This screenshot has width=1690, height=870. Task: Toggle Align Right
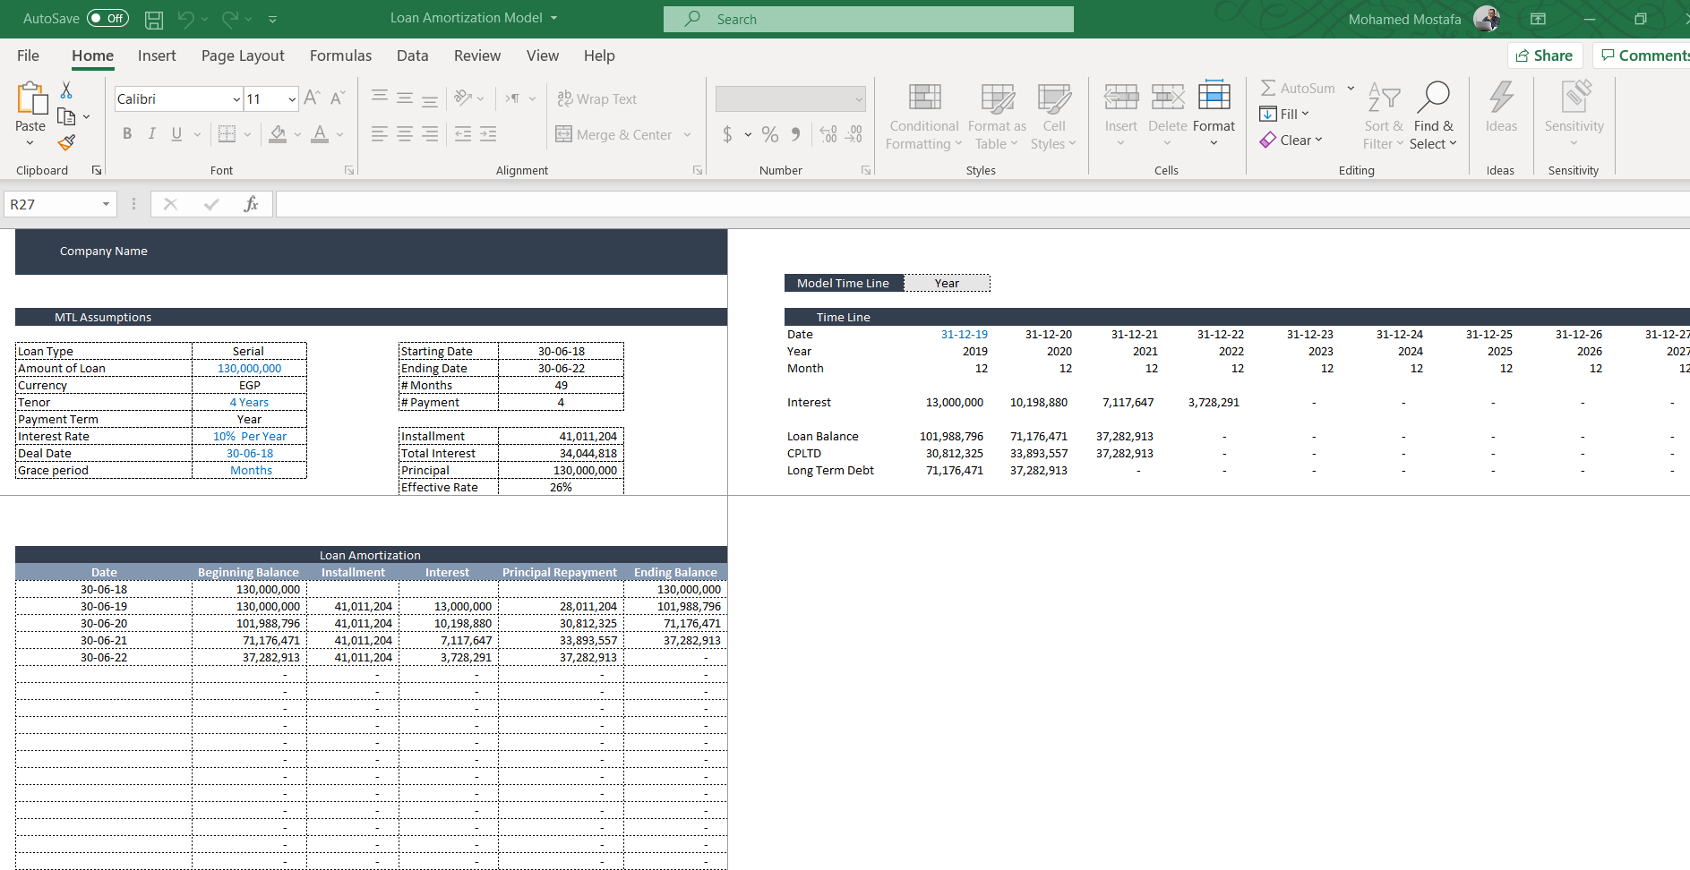tap(430, 133)
